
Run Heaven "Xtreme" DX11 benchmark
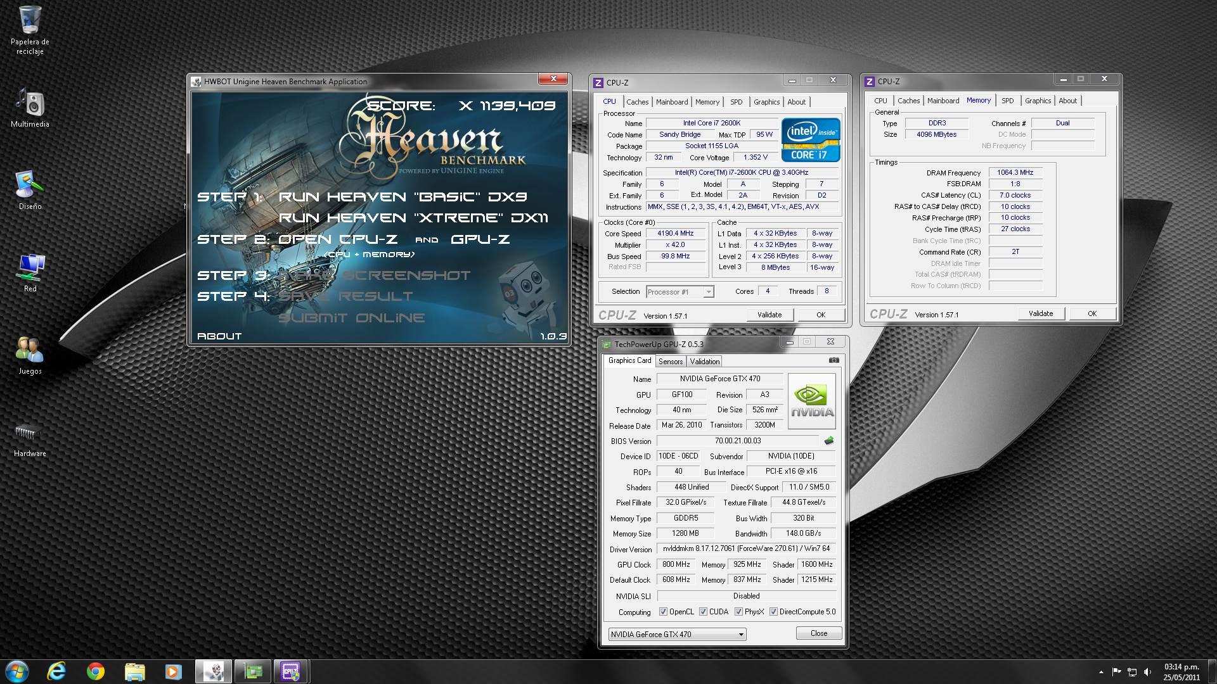tap(413, 218)
